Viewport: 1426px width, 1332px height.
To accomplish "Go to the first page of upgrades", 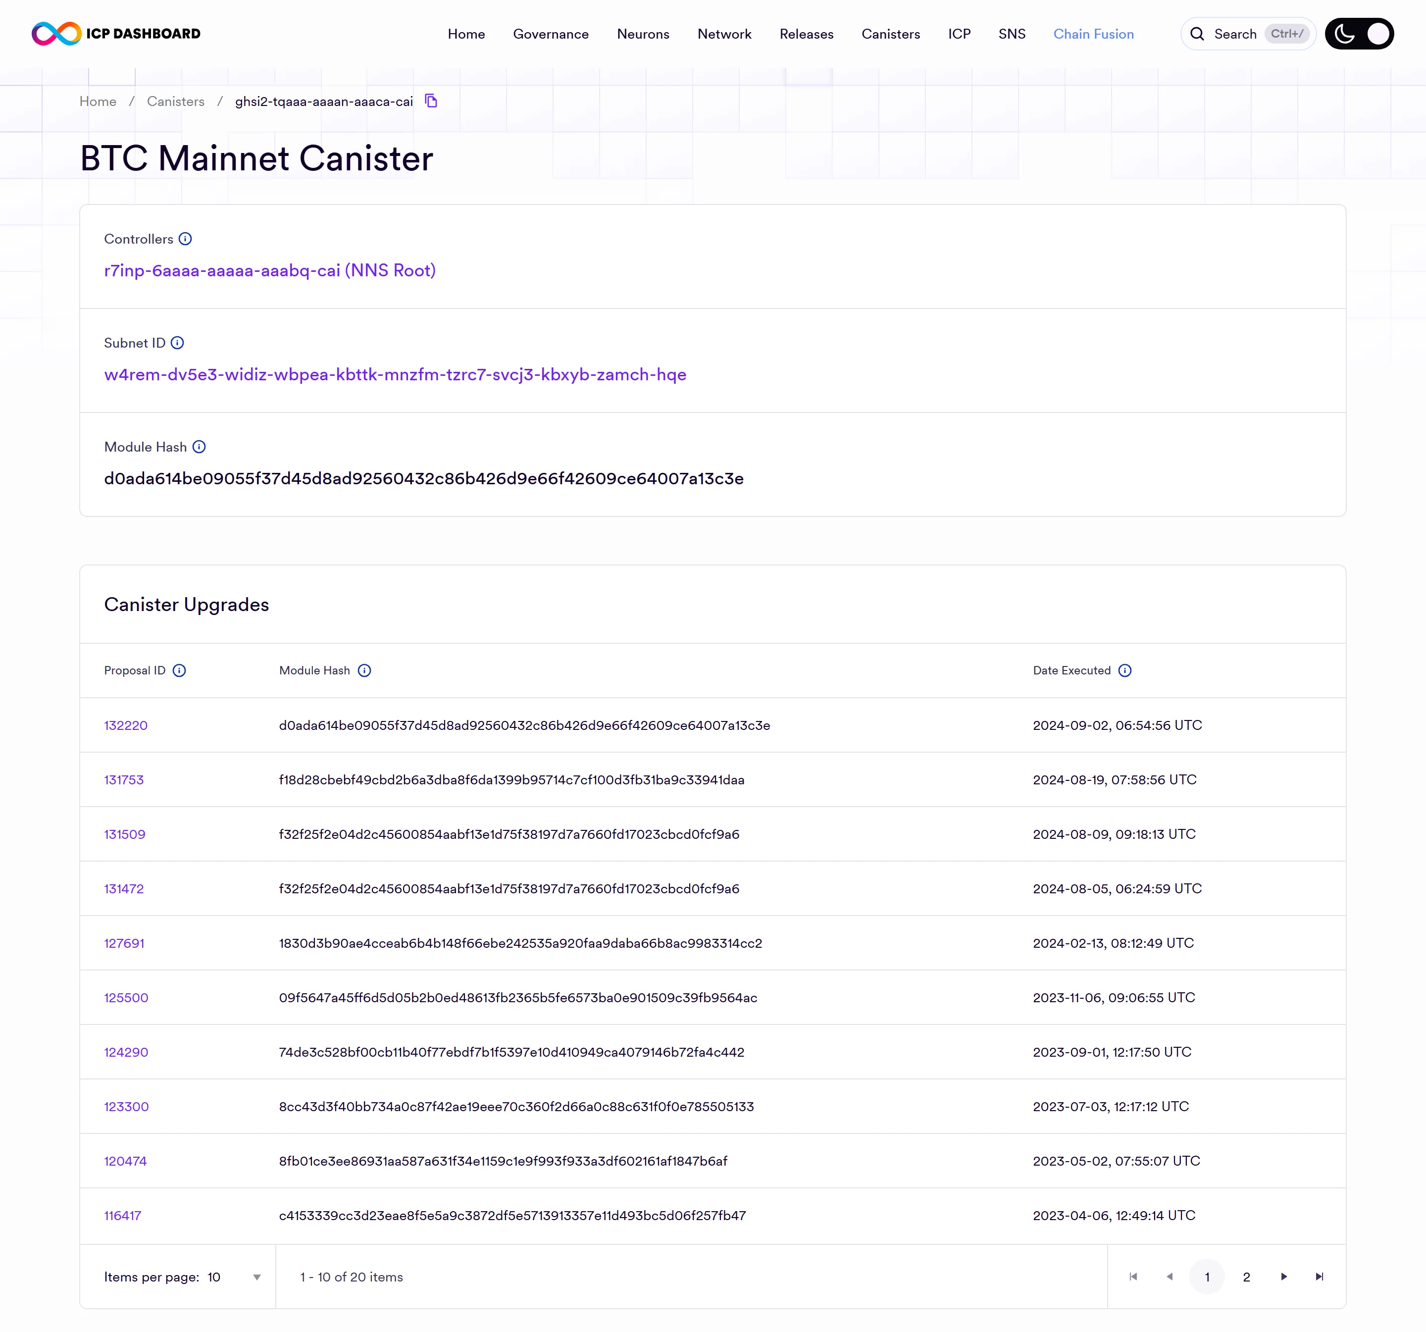I will point(1133,1277).
